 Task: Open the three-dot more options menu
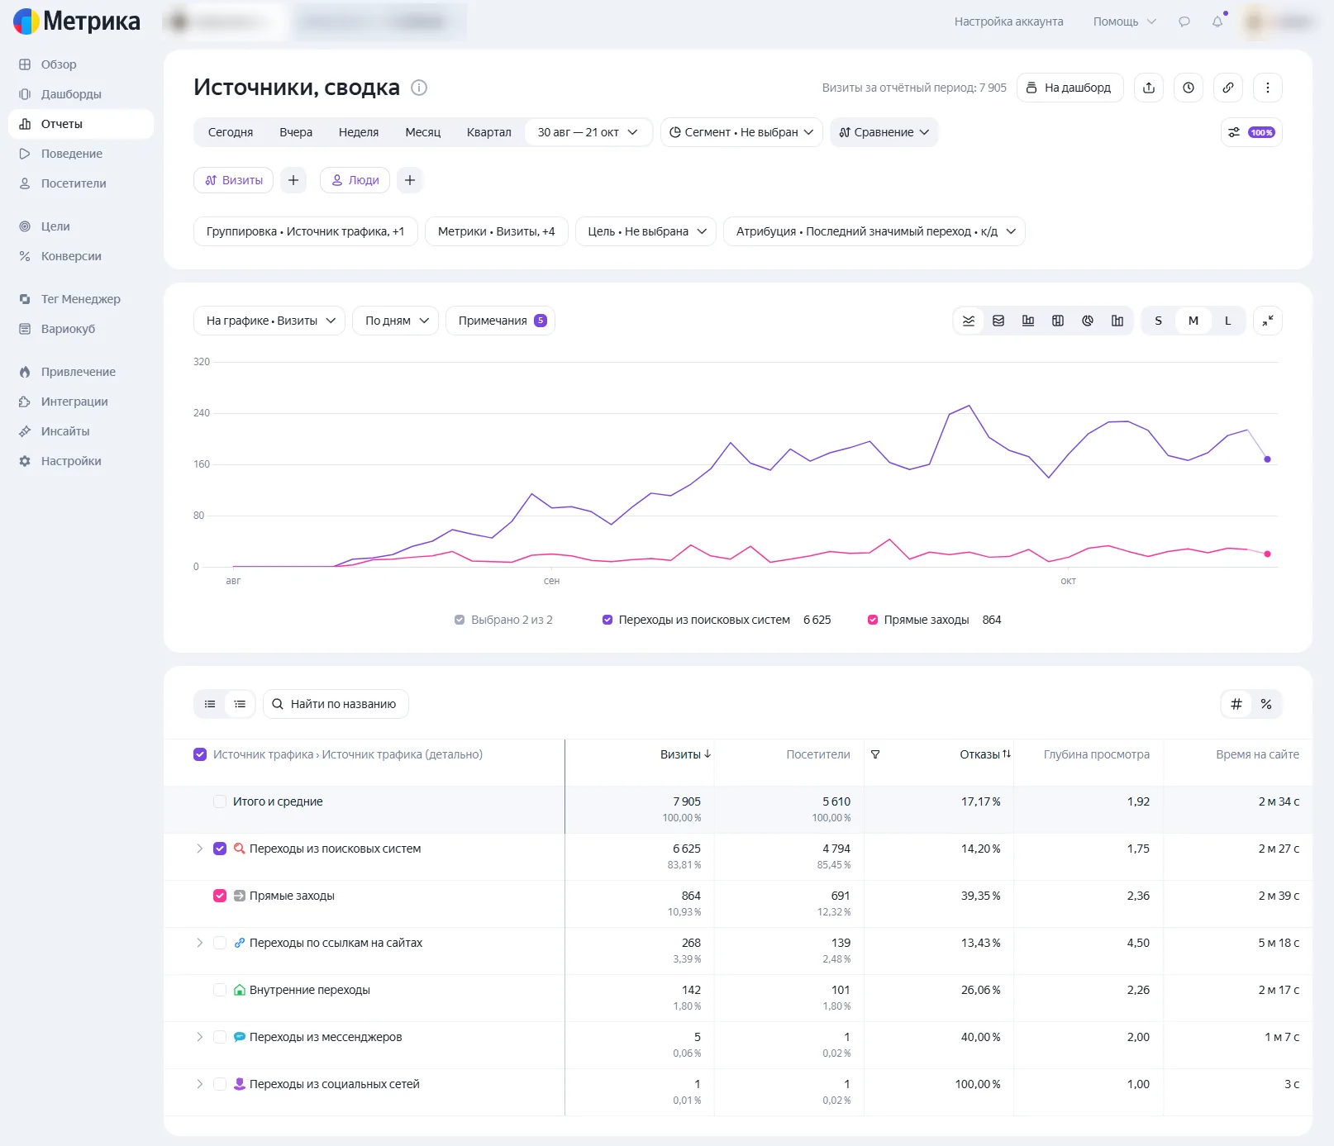tap(1268, 88)
